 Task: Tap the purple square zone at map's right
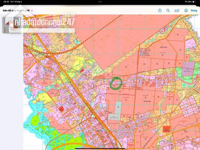click(188, 68)
